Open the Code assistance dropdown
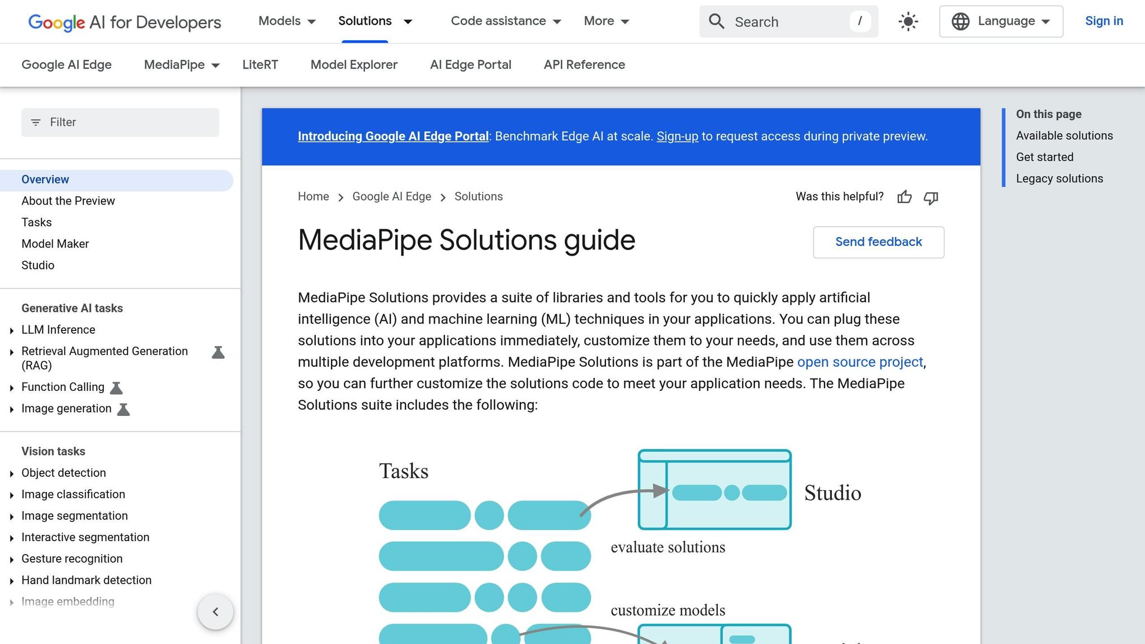 pyautogui.click(x=506, y=21)
